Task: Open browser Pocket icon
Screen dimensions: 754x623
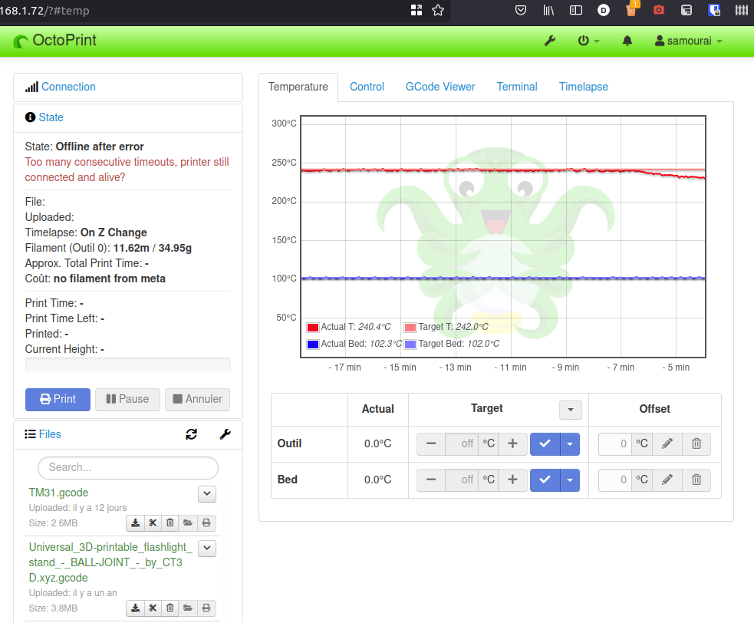Action: click(520, 10)
